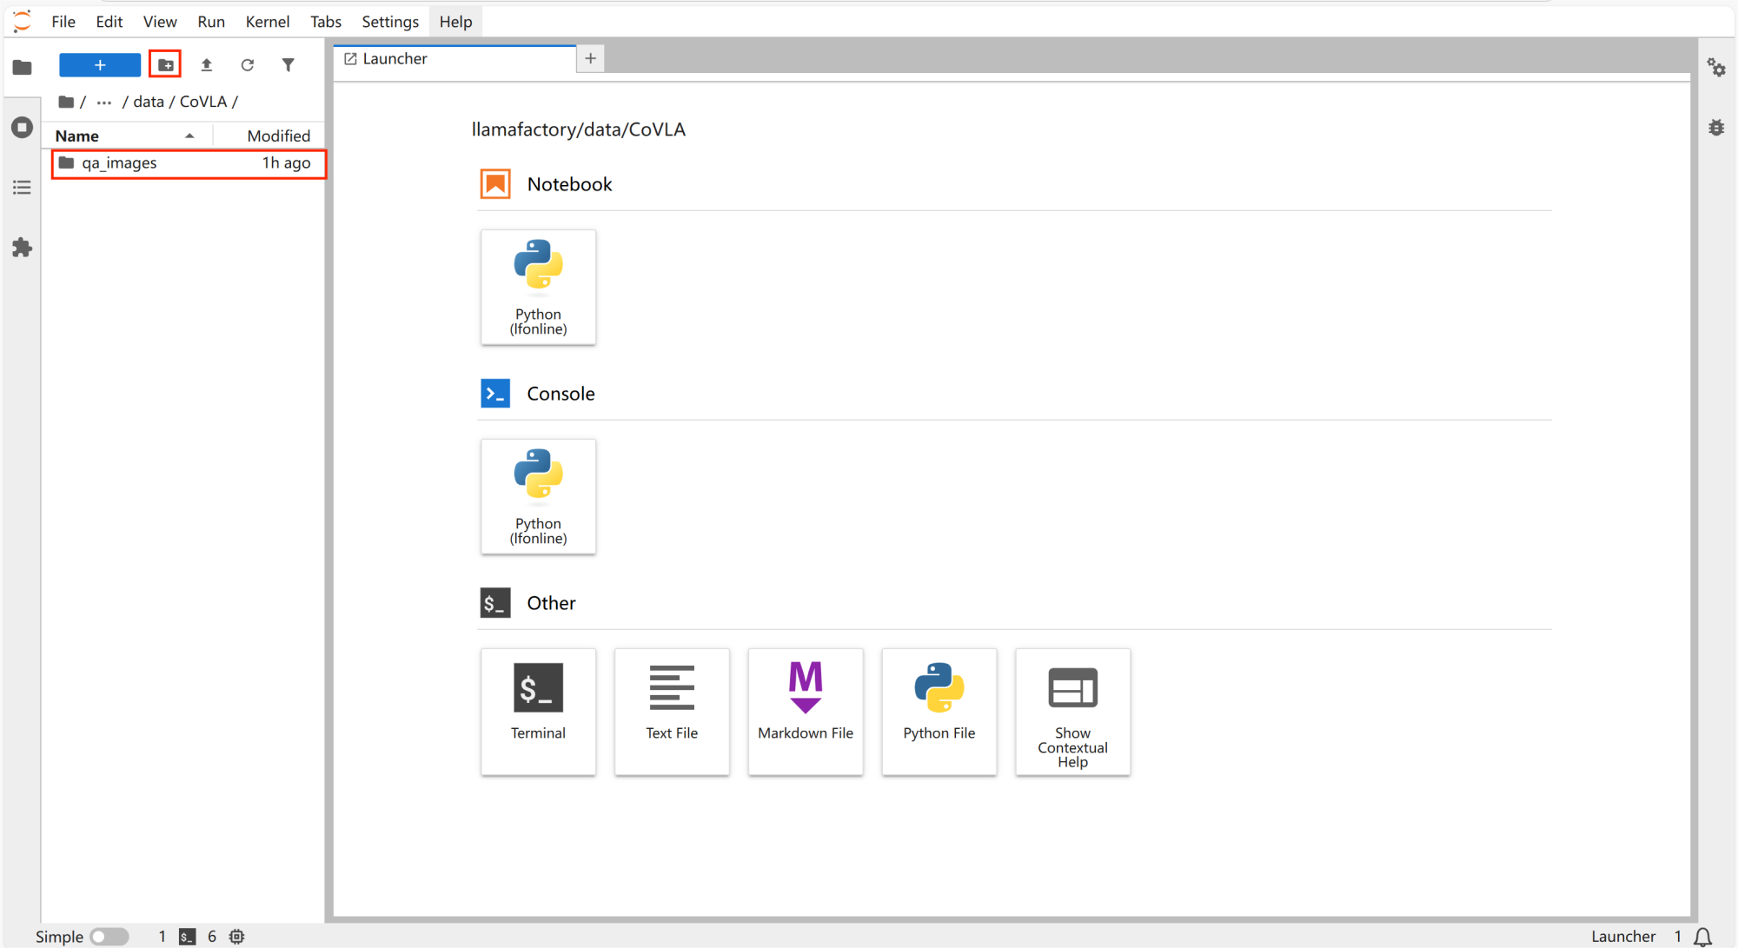
Task: Open the debugger bug icon panel
Action: click(1716, 128)
